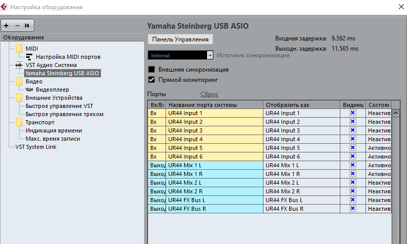Select Видео in the device tree
The width and height of the screenshot is (407, 244).
coord(34,81)
